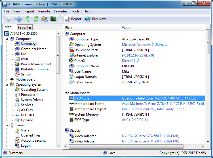Select the CPU Type row
The width and height of the screenshot is (213, 158).
(x=137, y=98)
